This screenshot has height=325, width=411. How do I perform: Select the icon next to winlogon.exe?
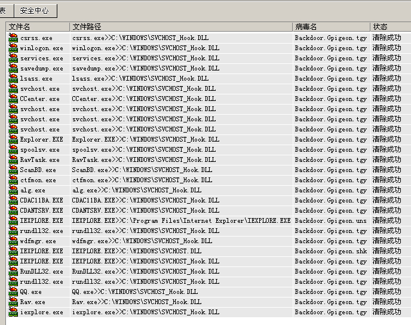click(x=13, y=48)
